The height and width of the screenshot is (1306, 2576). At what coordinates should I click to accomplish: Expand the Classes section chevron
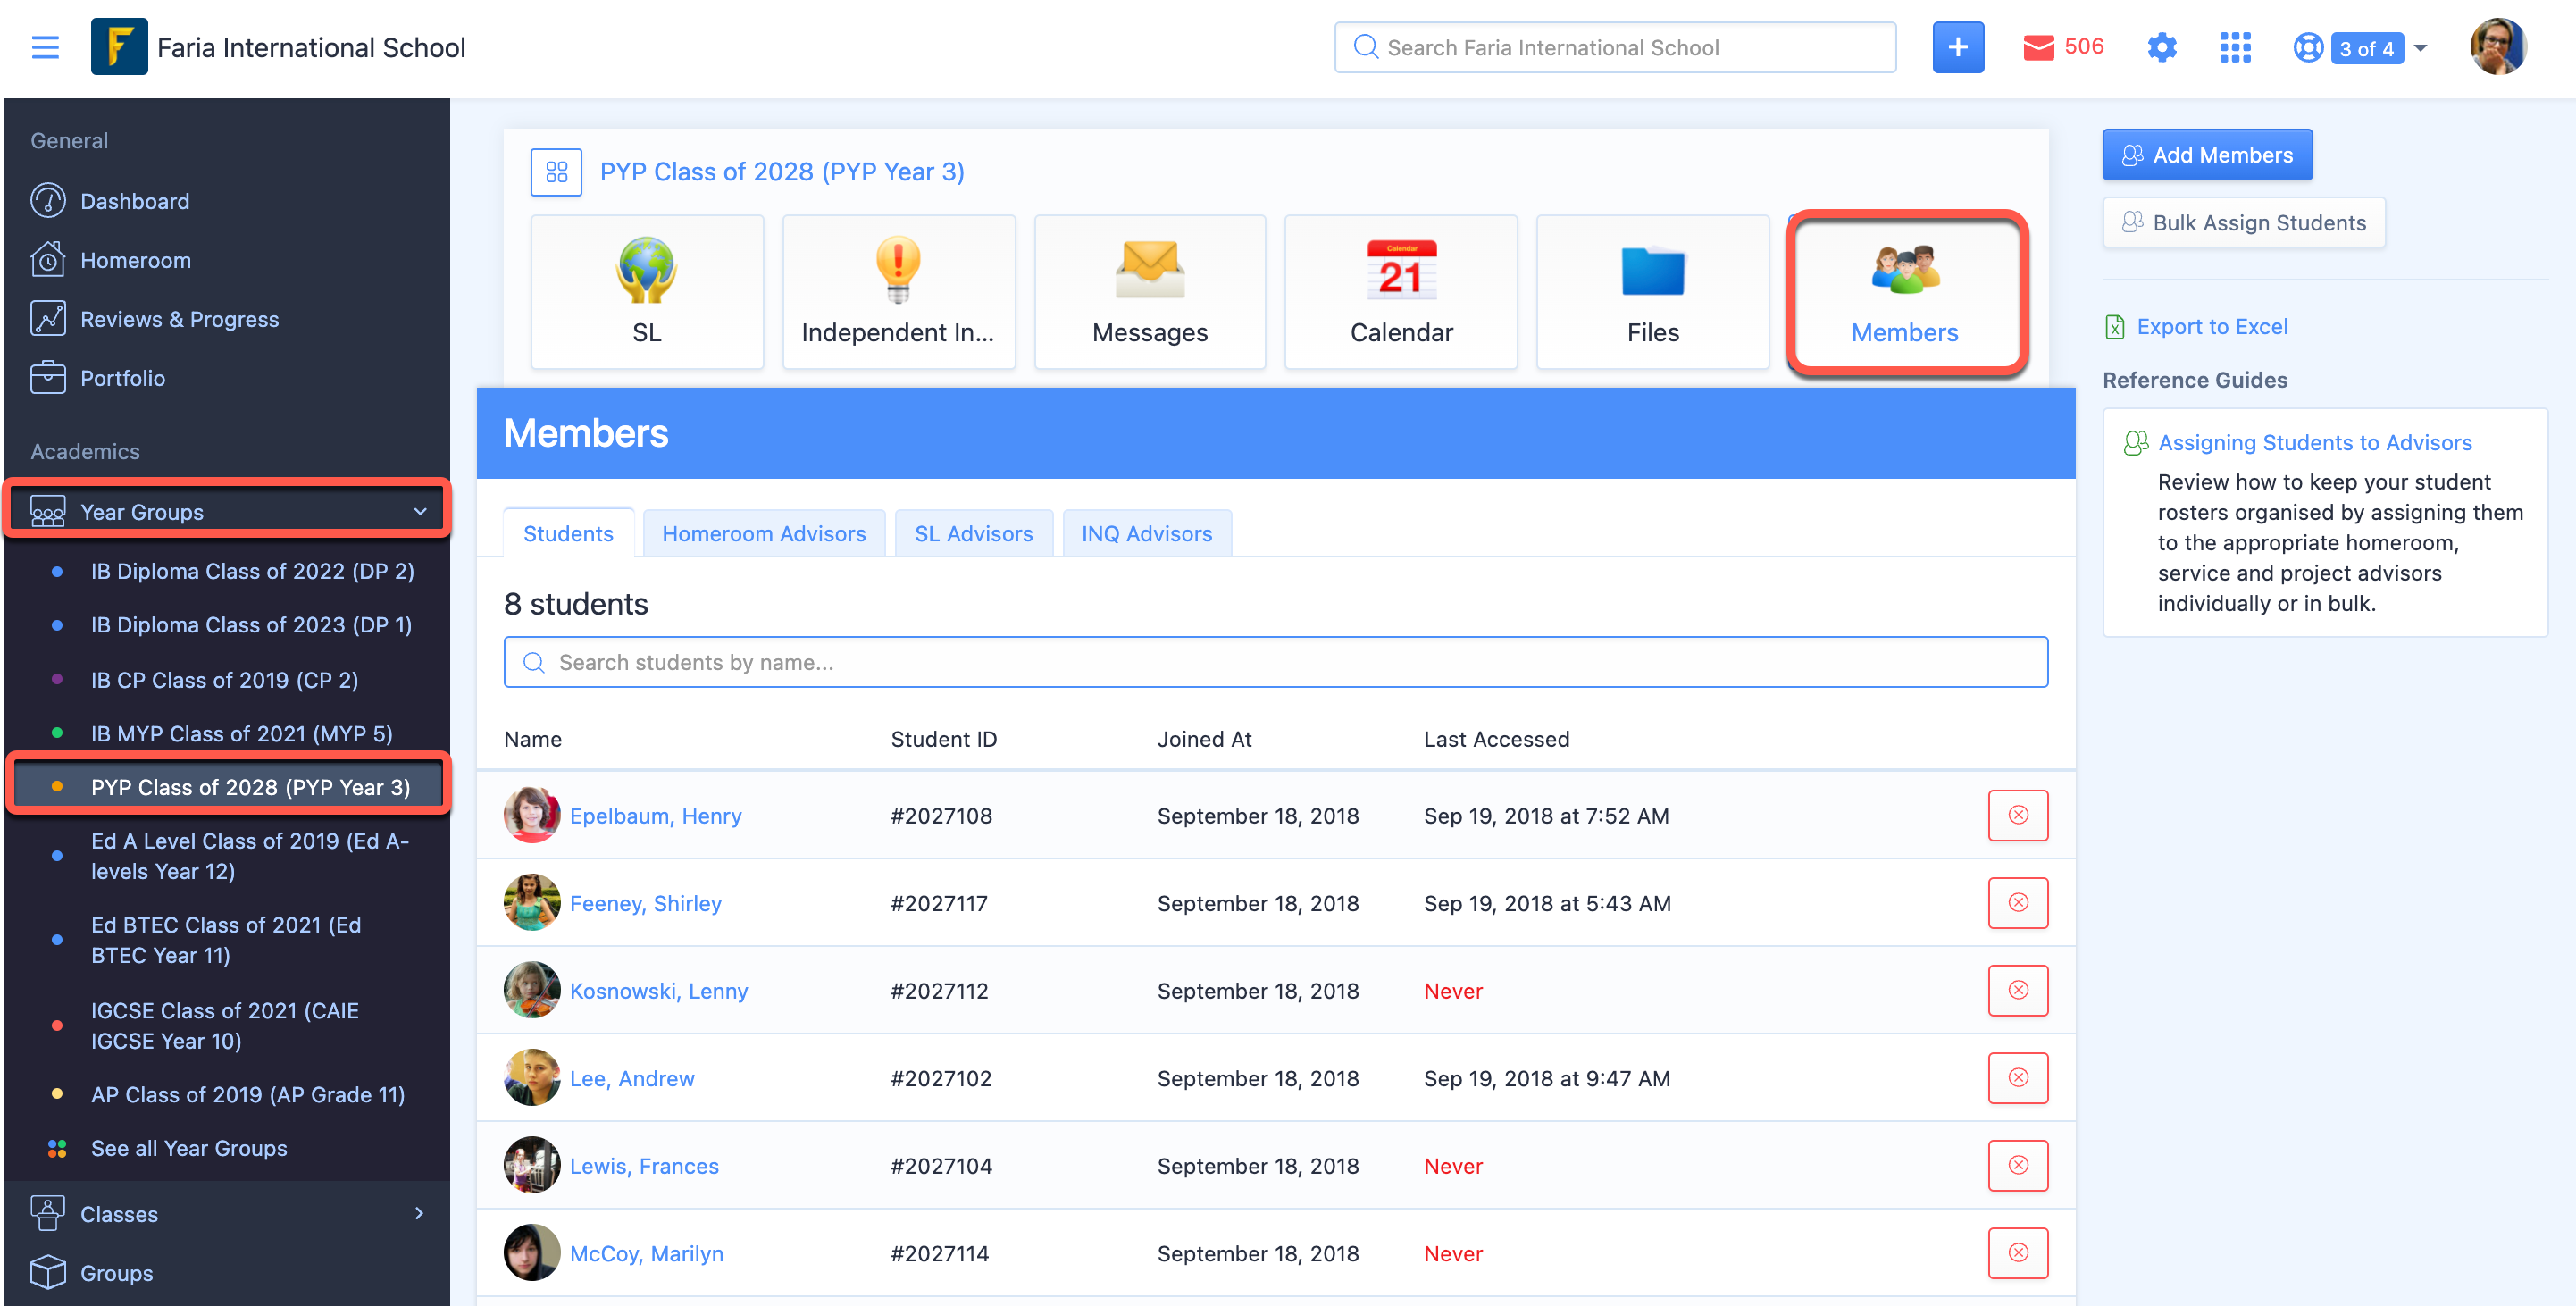419,1213
